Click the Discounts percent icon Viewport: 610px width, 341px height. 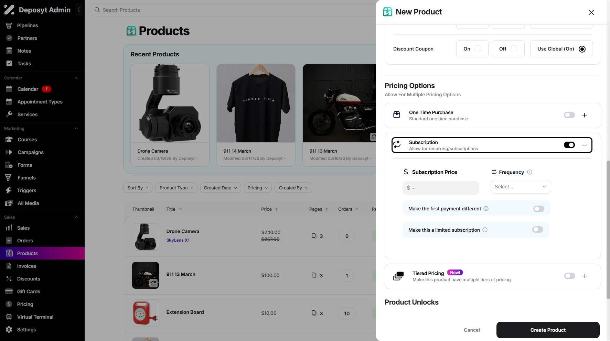(9, 279)
